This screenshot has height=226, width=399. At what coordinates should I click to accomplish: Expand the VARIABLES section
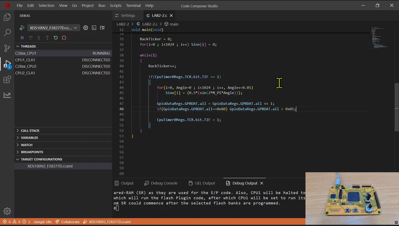pos(29,138)
